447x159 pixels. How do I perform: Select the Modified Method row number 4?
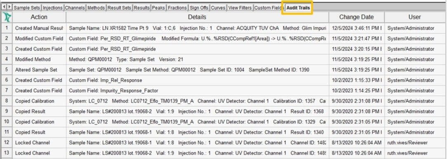[x=7, y=59]
